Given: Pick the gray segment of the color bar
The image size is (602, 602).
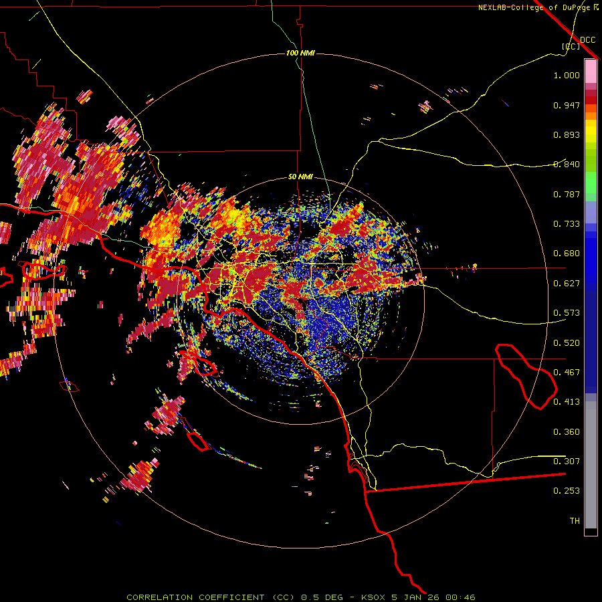Looking at the screenshot, I should (591, 465).
